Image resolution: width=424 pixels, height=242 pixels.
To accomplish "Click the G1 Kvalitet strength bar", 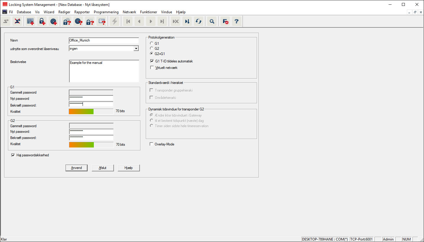I will 91,111.
